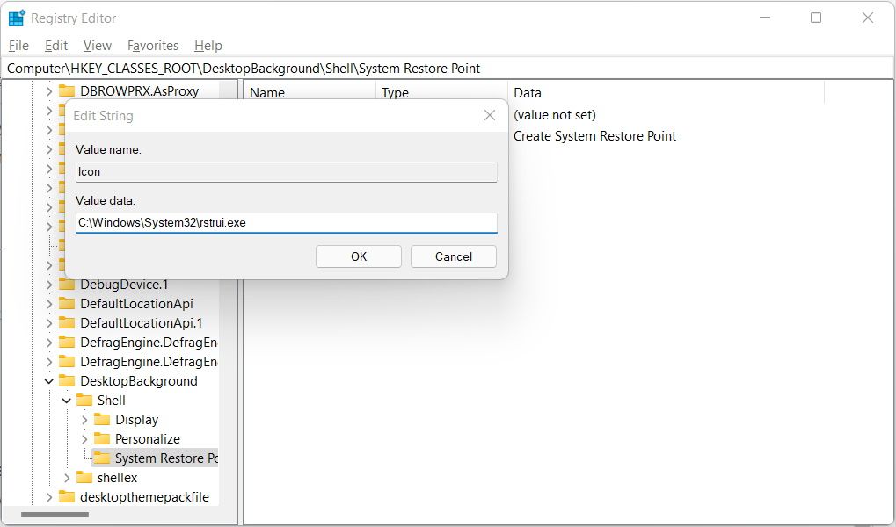Expand the DebugDevice.1 key

tap(49, 285)
